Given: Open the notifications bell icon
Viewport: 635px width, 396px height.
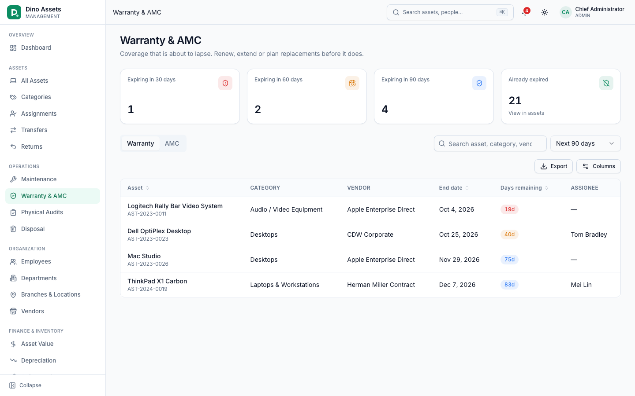Looking at the screenshot, I should coord(524,12).
